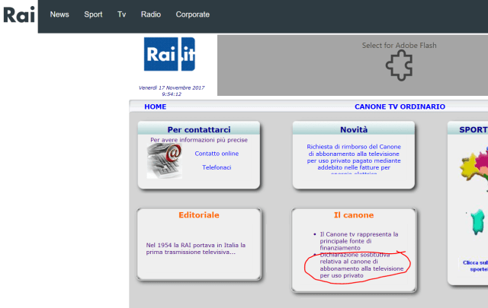This screenshot has height=308, width=488.
Task: Click the Select for Adobe Flash text
Action: pos(400,46)
